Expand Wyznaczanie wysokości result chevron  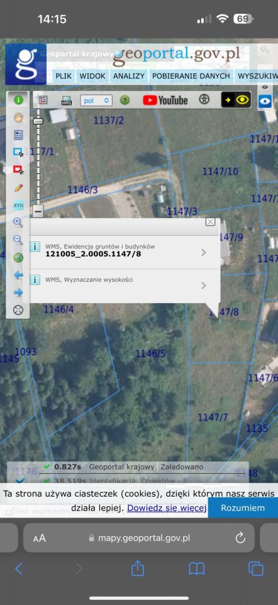click(204, 285)
